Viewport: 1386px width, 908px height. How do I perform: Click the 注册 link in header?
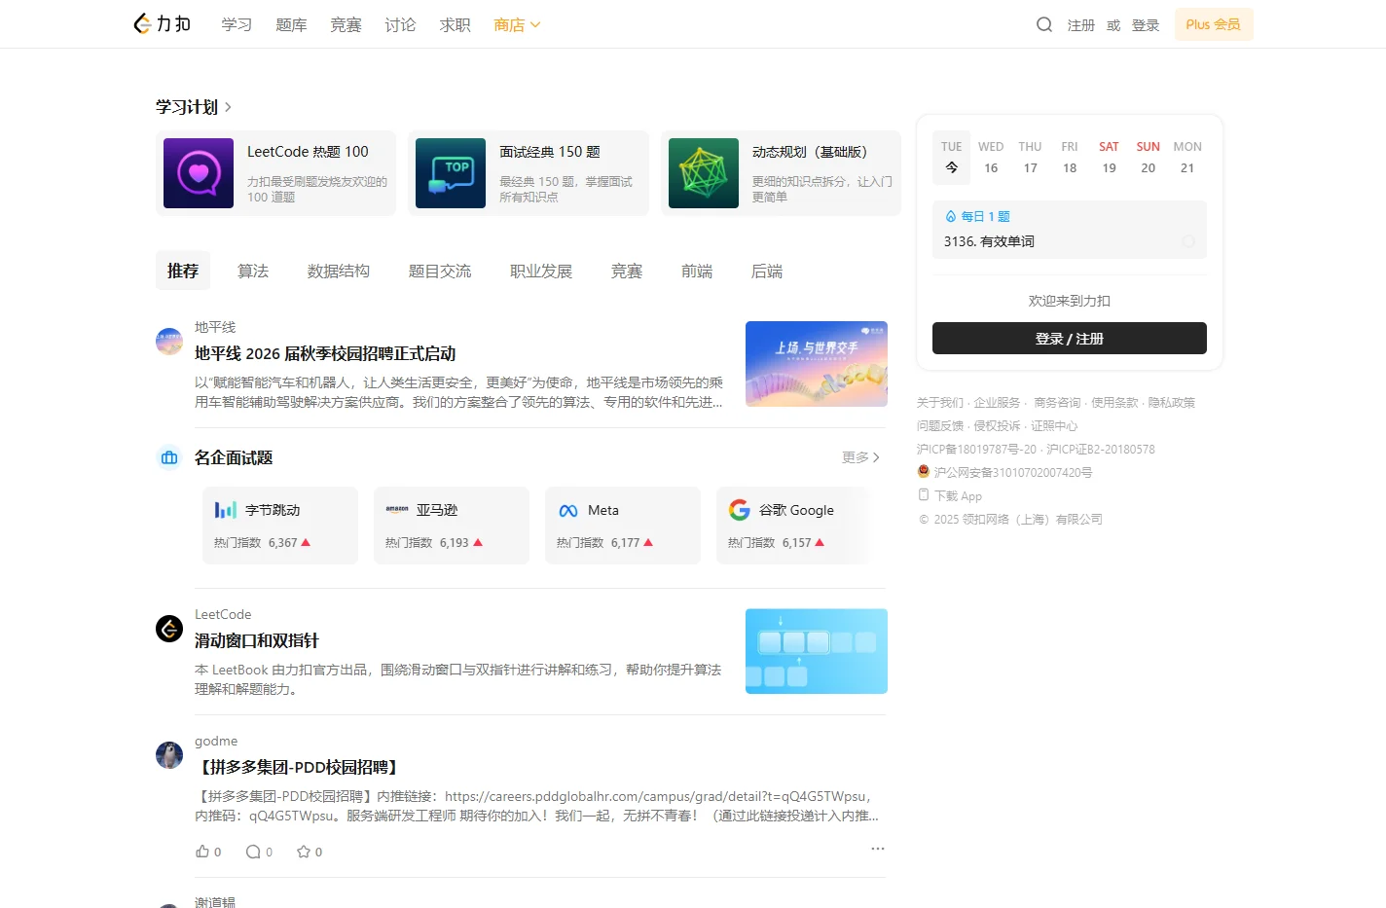(x=1080, y=25)
